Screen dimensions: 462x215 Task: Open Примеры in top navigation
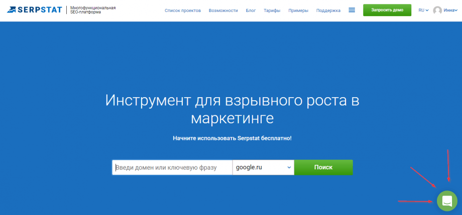298,11
